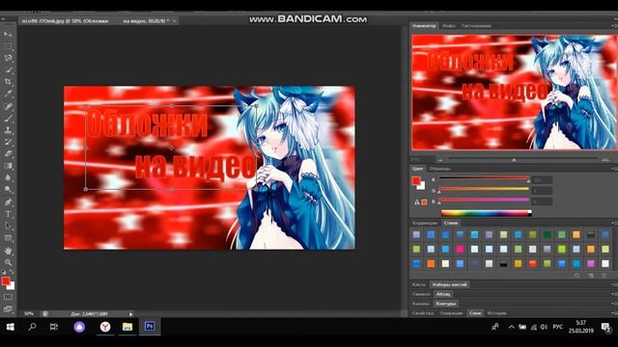This screenshot has width=618, height=347.
Task: Open the Styles panel options menu
Action: pyautogui.click(x=614, y=223)
